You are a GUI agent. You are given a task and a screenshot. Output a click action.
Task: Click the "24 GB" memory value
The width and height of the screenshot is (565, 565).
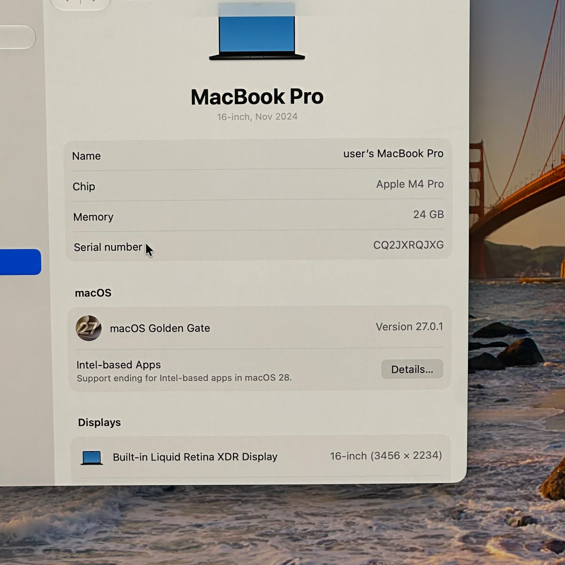pyautogui.click(x=428, y=214)
